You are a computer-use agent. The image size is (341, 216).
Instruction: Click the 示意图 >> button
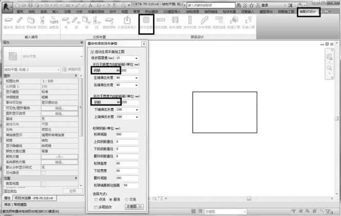coord(134,207)
